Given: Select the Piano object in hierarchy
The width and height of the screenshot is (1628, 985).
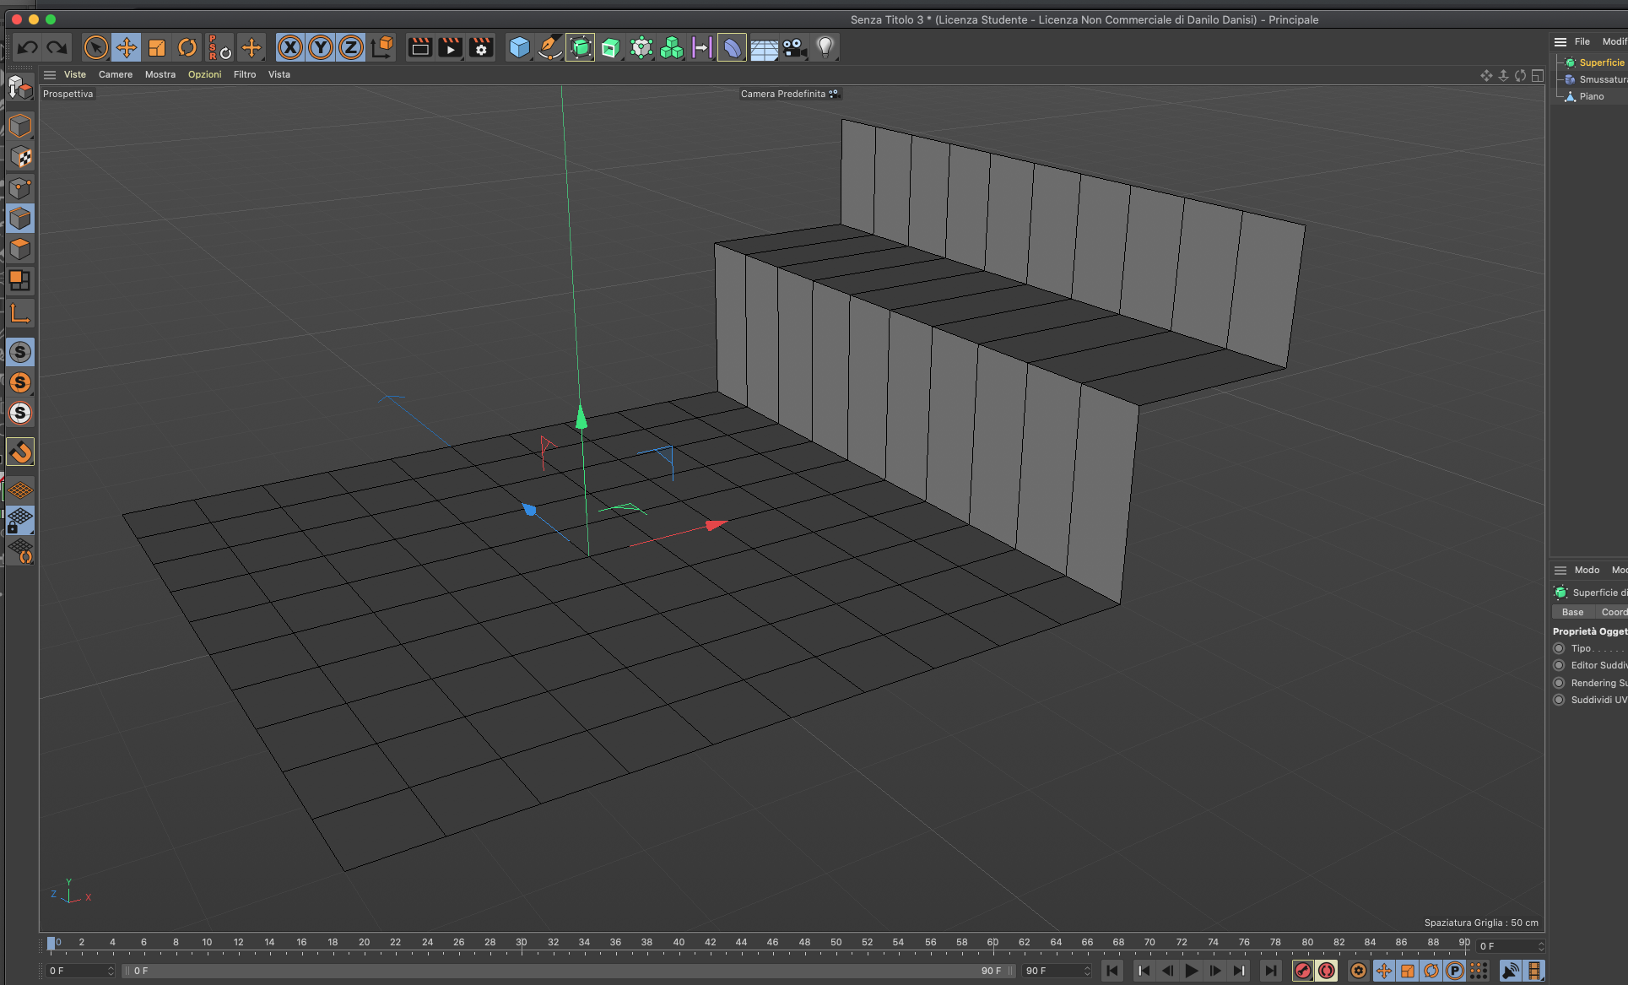Looking at the screenshot, I should 1591,96.
